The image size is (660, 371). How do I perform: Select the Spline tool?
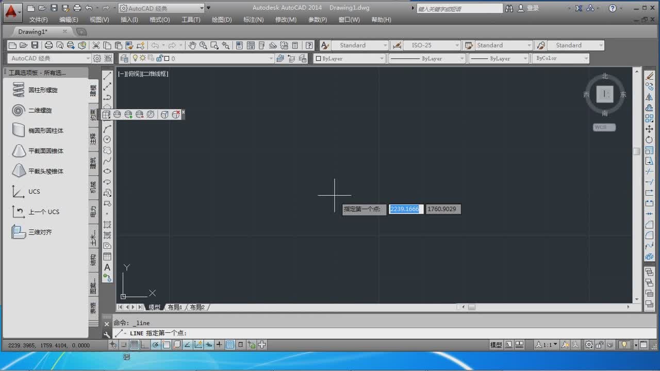coord(107,161)
